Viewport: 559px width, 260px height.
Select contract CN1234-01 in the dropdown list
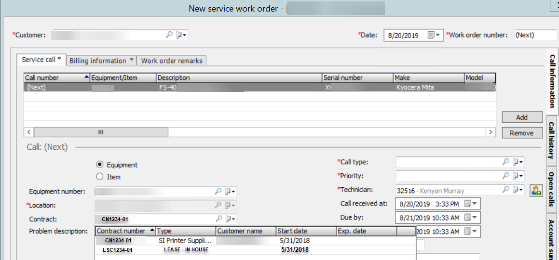point(255,240)
